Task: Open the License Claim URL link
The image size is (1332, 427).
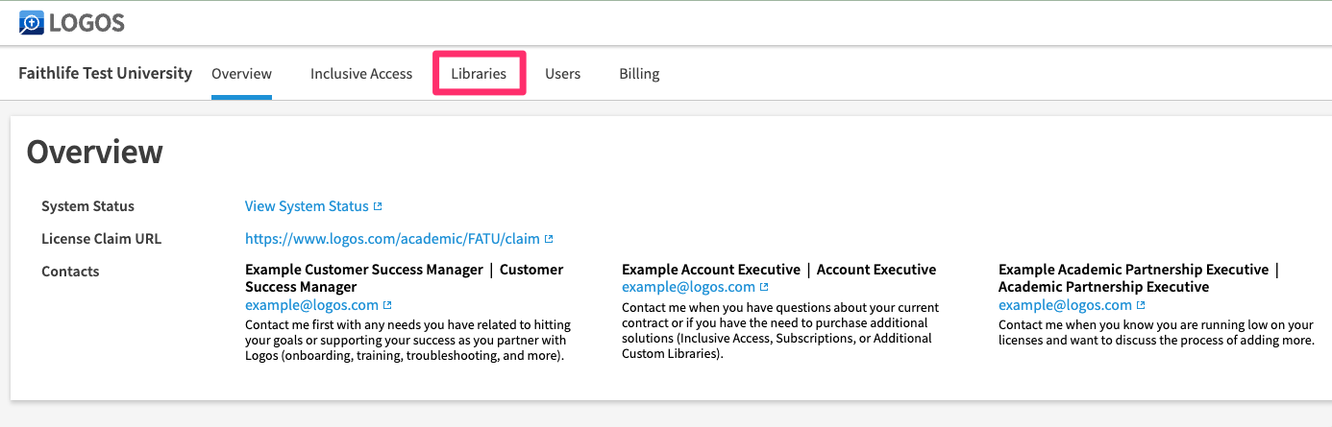Action: click(392, 239)
